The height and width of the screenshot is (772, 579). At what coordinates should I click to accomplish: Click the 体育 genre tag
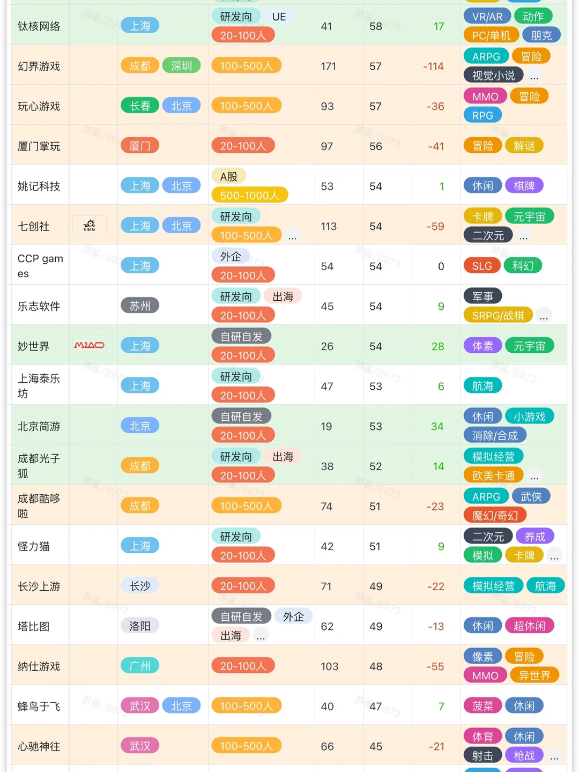pos(482,737)
